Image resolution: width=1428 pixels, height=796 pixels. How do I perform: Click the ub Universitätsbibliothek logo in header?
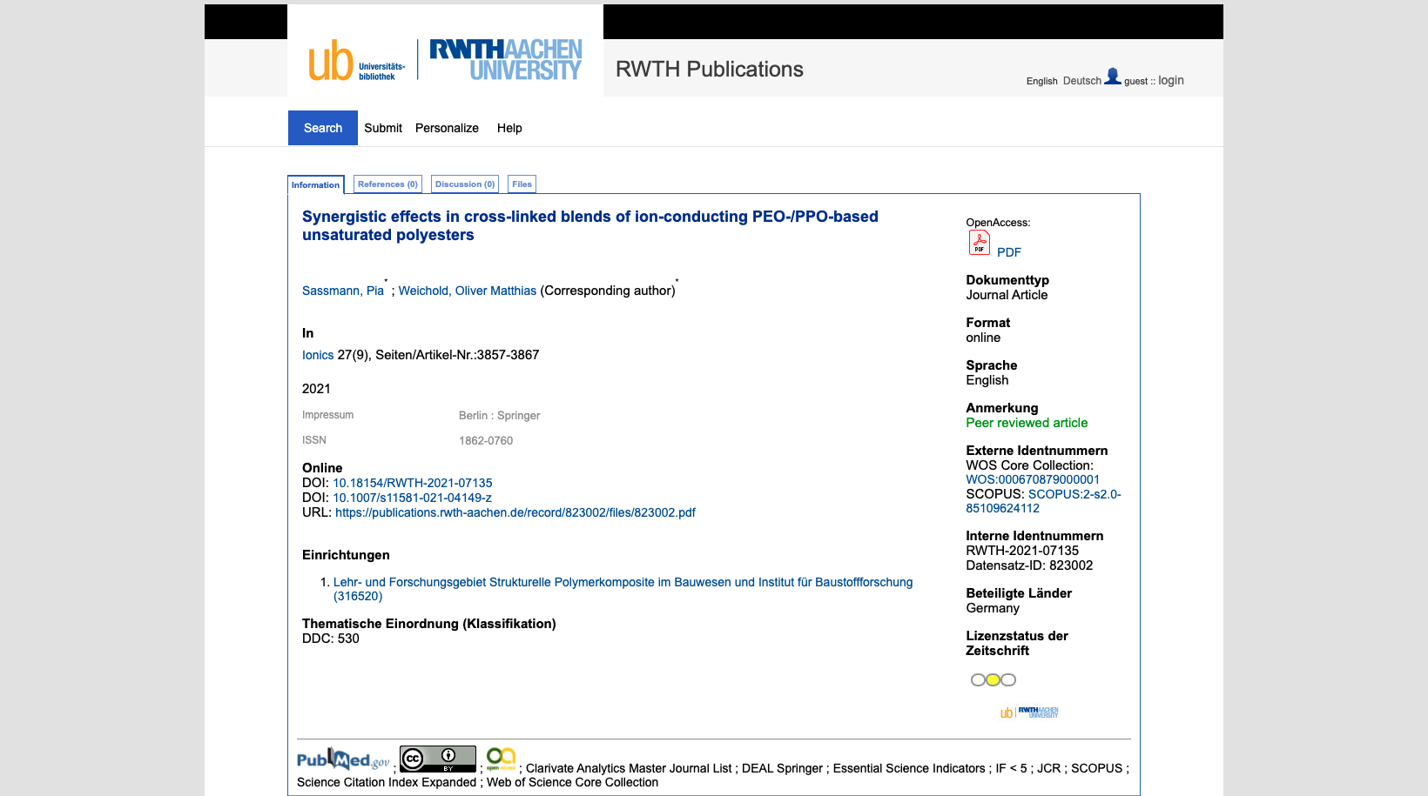[x=356, y=62]
